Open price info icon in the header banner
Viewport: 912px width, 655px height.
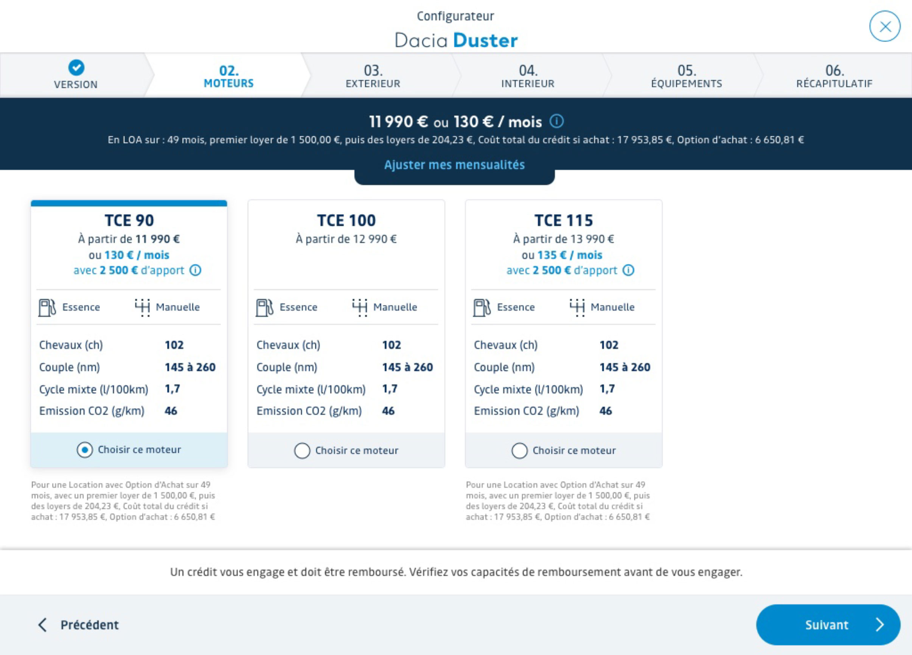coord(557,121)
